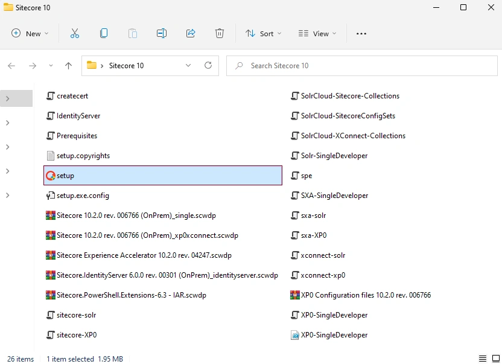
Task: Expand the highlighted navigation pane item
Action: [x=8, y=98]
